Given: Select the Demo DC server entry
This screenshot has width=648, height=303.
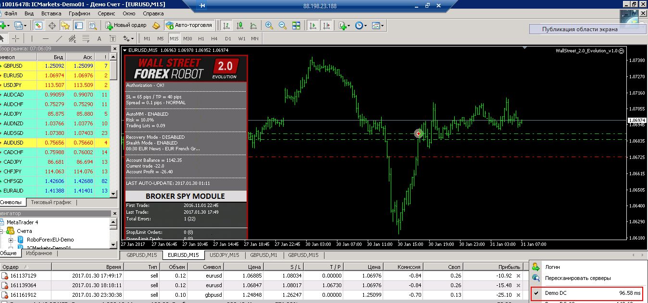Looking at the screenshot, I should (x=587, y=292).
